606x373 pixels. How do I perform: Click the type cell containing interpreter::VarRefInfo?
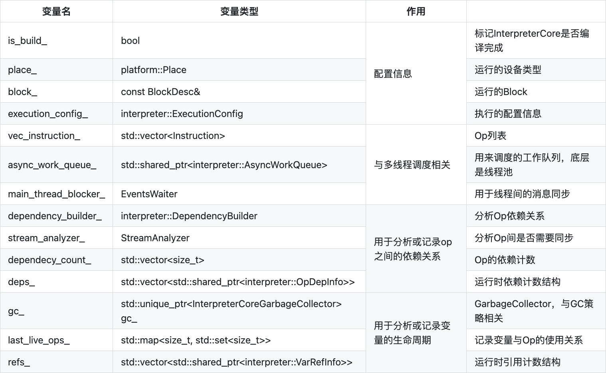[239, 362]
